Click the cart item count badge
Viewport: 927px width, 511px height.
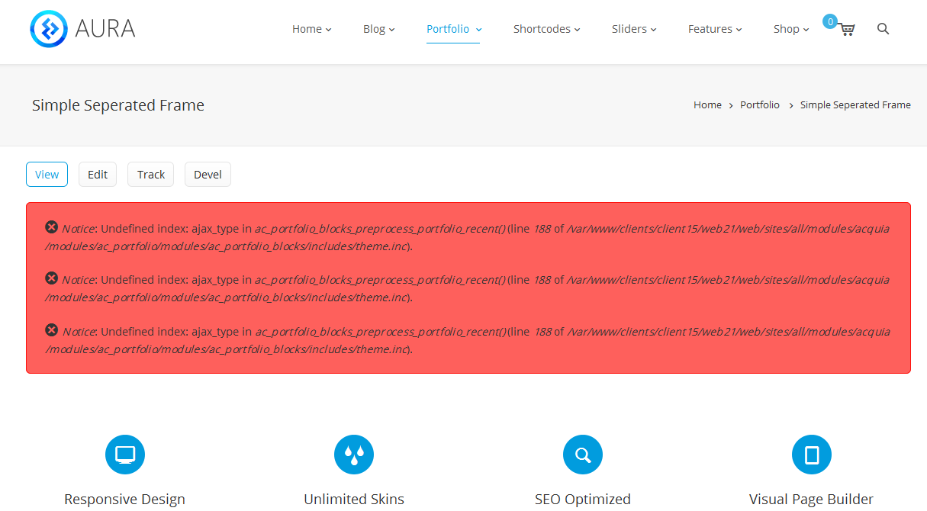click(829, 21)
